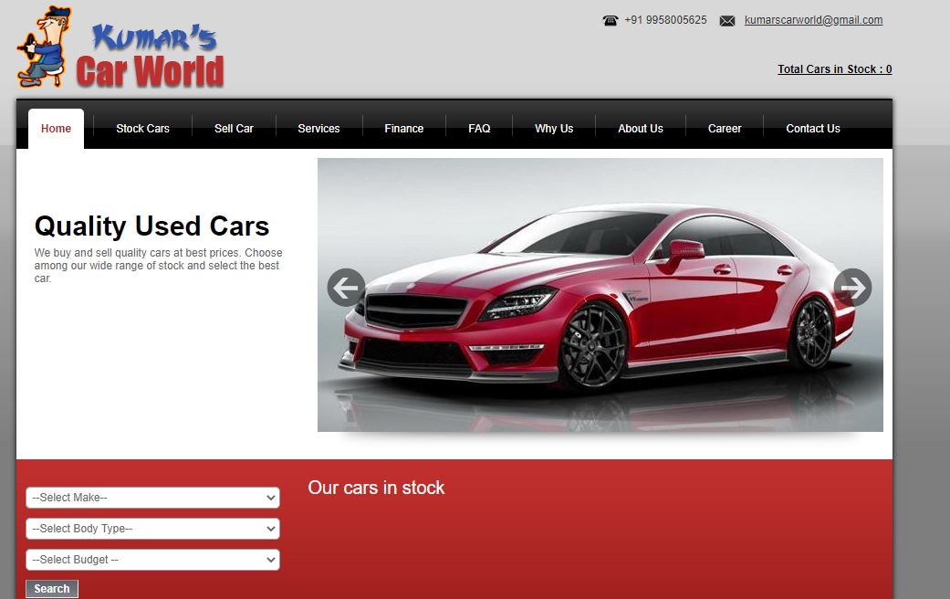Open the Career page

(725, 129)
